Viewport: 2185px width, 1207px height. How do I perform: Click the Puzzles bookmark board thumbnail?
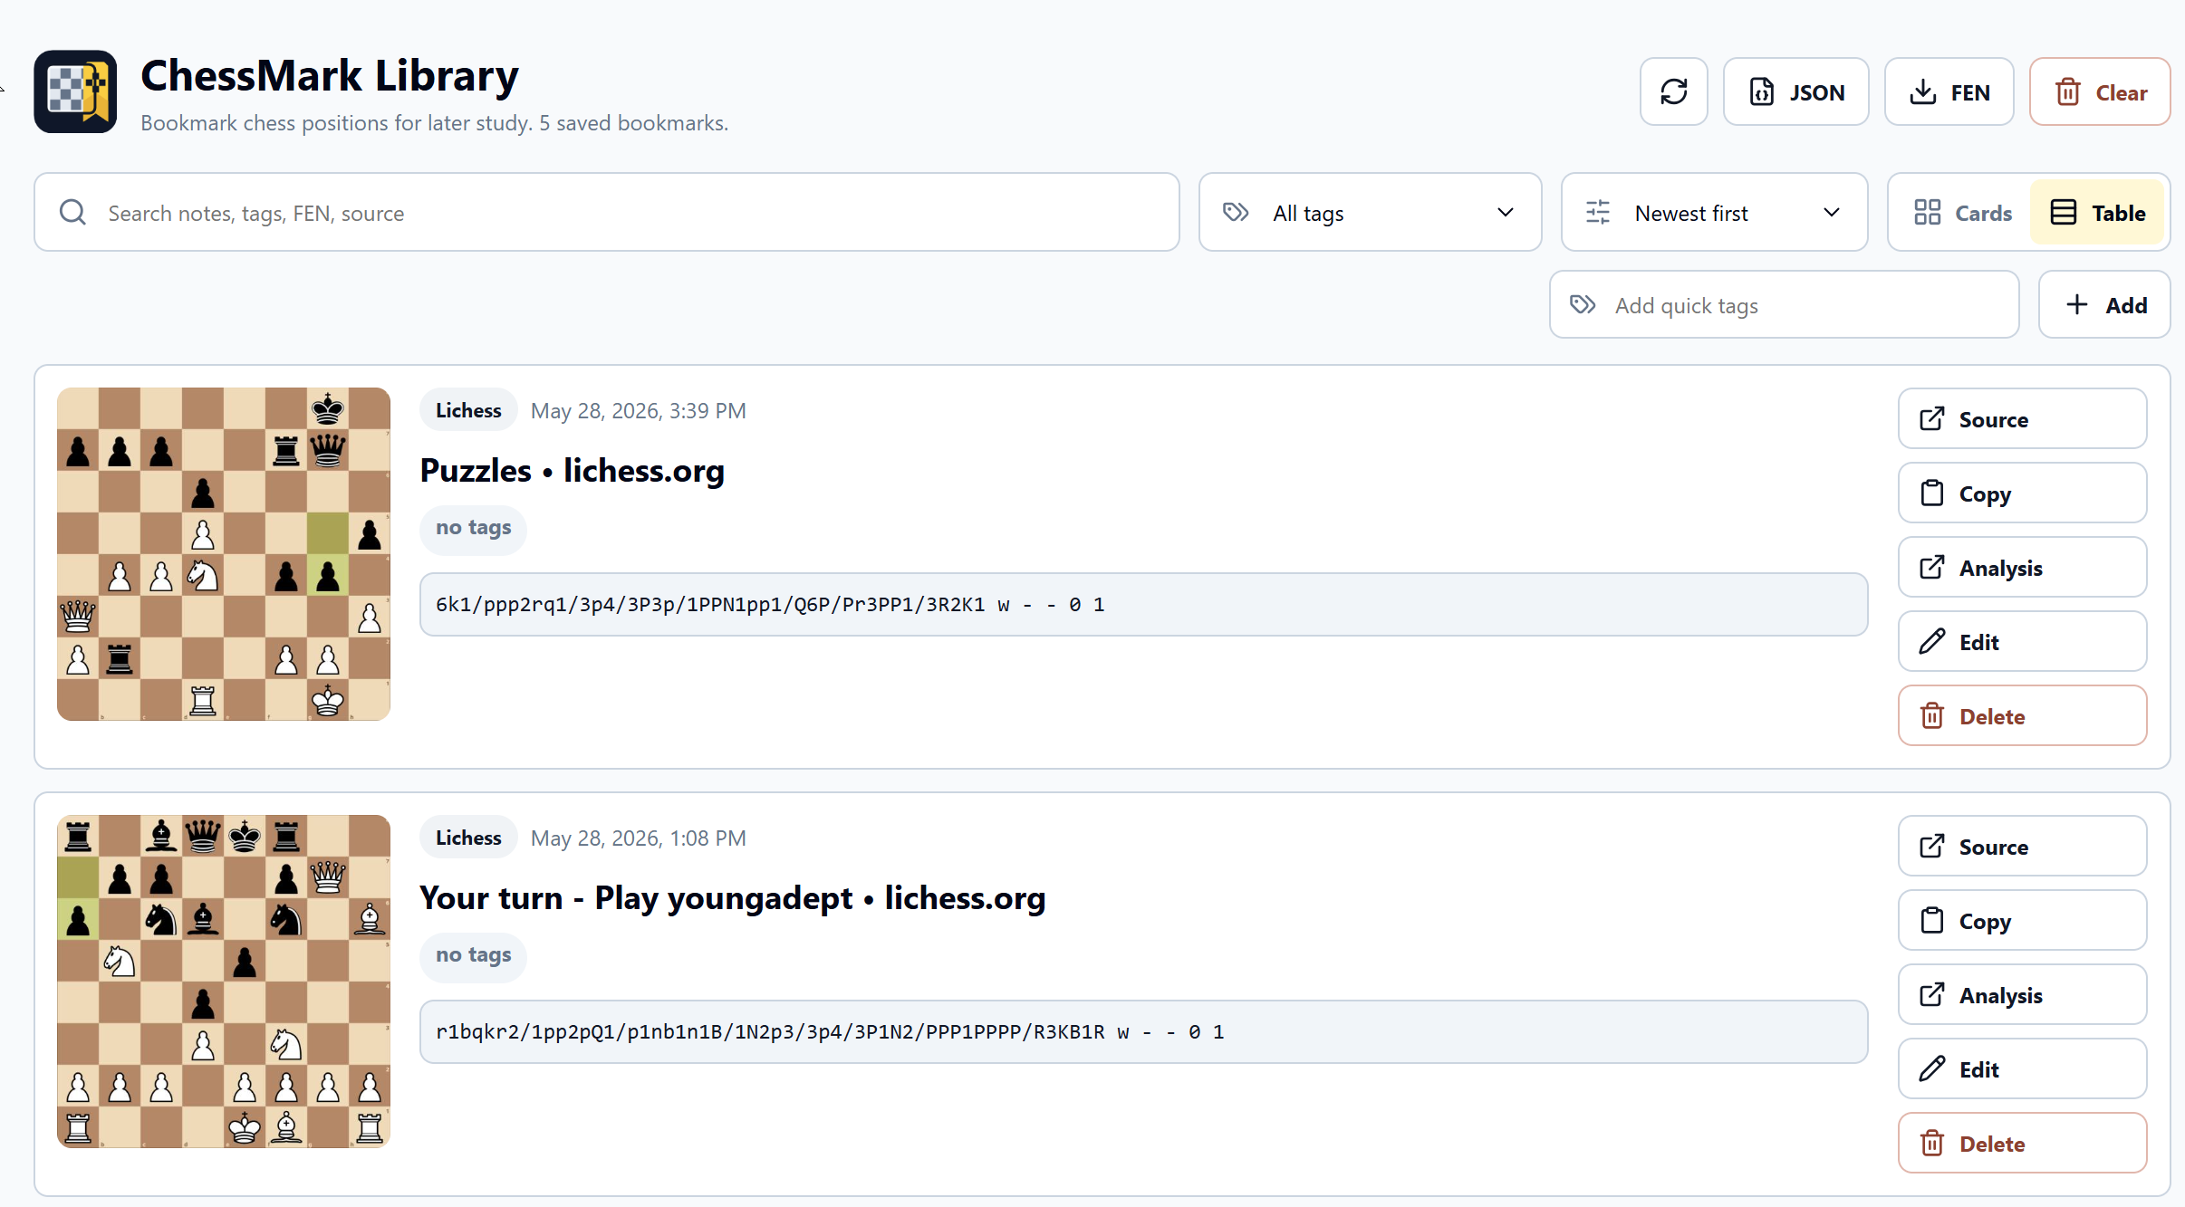[224, 554]
